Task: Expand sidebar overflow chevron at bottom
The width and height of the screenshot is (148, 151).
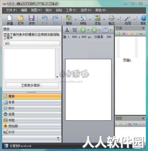Action: click(58, 139)
